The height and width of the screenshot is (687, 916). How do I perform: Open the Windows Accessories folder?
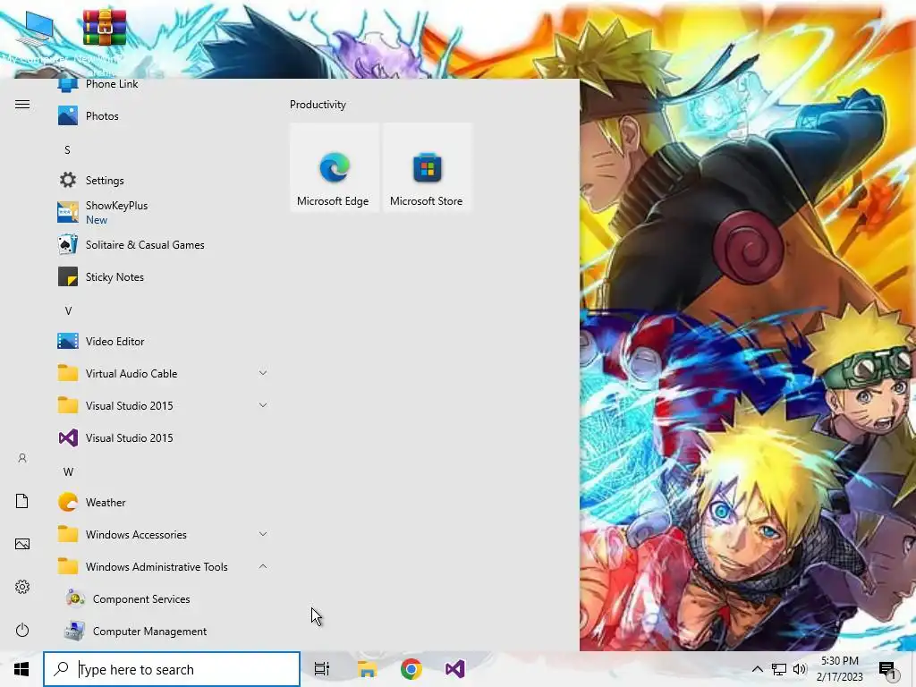163,535
